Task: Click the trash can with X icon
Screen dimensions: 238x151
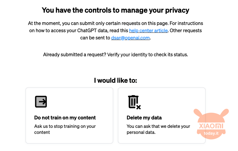Action: point(134,102)
